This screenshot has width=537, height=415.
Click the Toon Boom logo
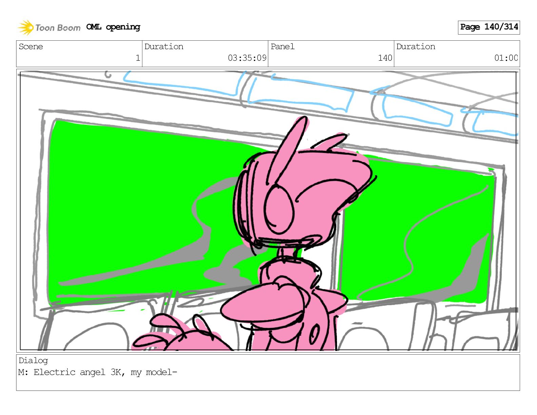coord(49,27)
